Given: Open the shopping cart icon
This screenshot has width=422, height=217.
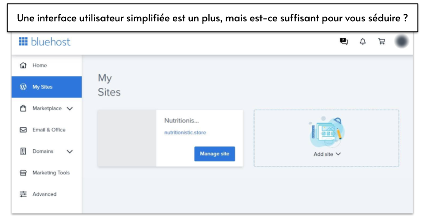Looking at the screenshot, I should point(382,42).
